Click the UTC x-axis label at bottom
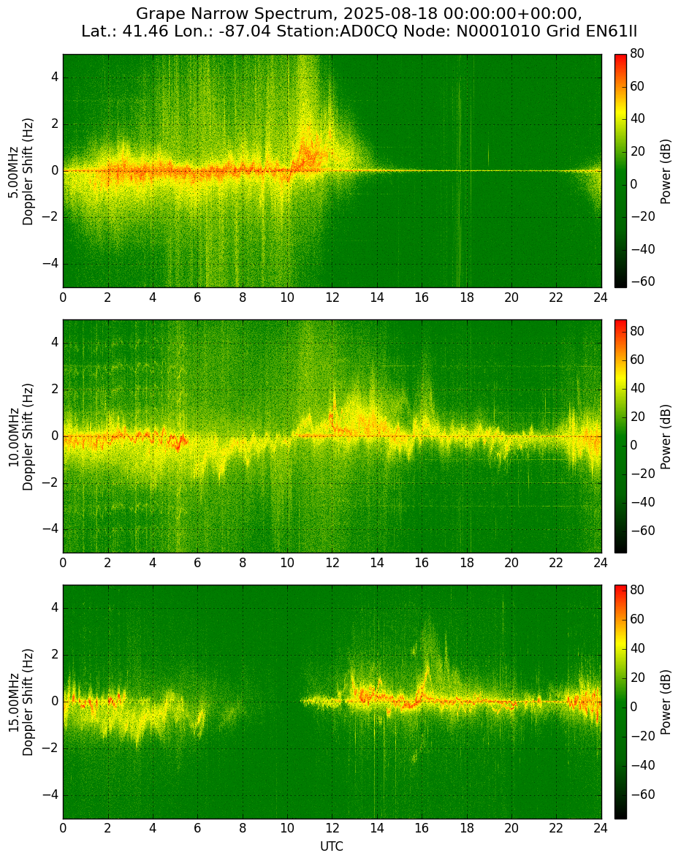Viewport: 681px width, 861px height. [332, 846]
